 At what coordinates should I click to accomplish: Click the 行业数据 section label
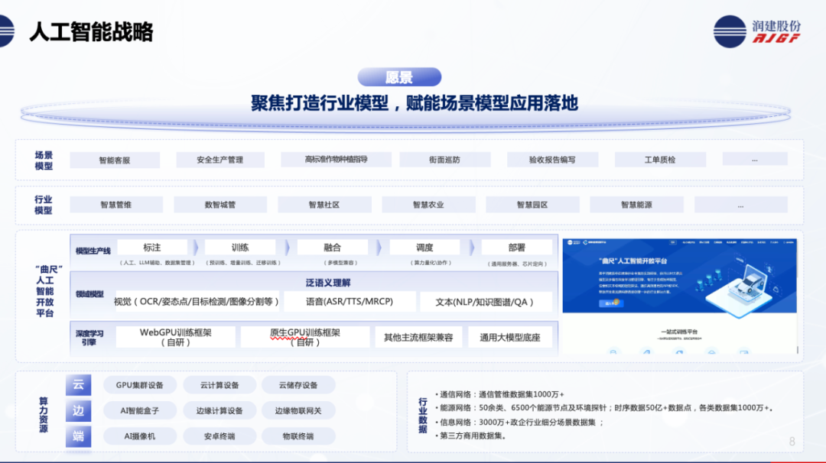(423, 416)
